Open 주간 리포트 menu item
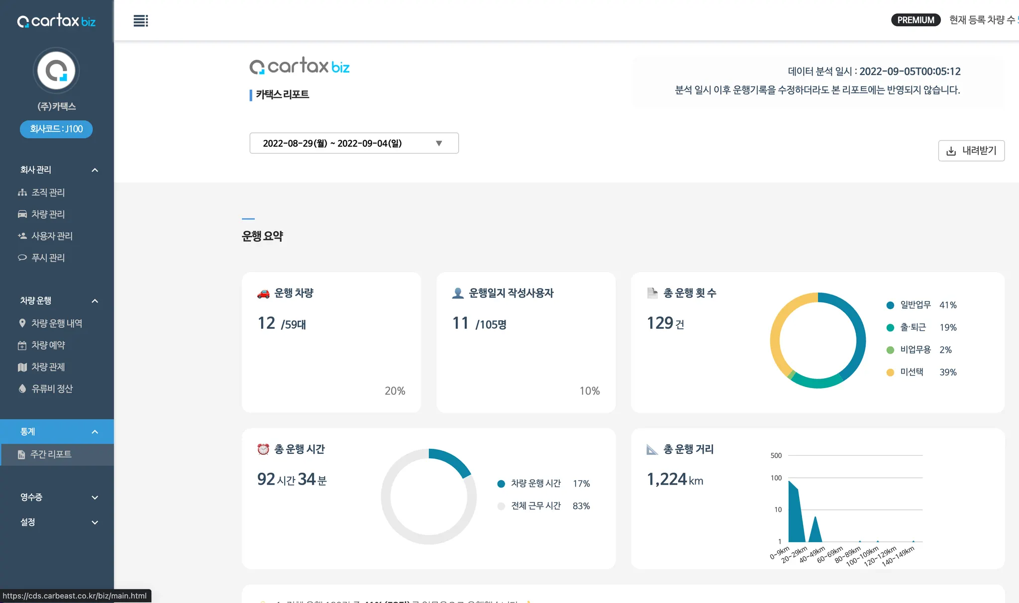Viewport: 1019px width, 603px height. click(x=51, y=454)
